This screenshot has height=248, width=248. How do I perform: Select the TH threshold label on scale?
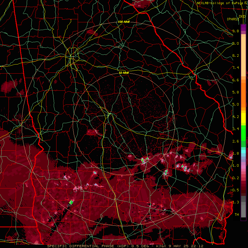point(237,215)
